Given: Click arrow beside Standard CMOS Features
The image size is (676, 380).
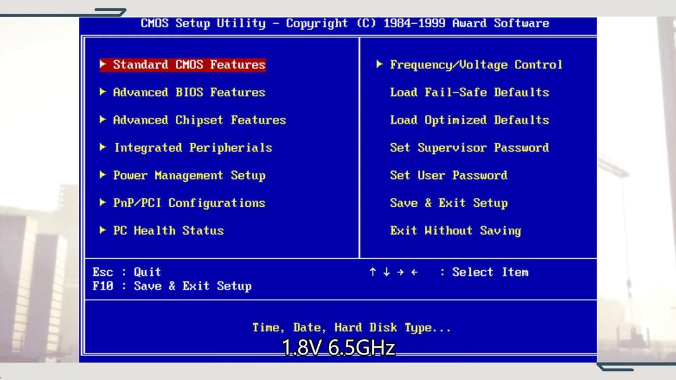Looking at the screenshot, I should [x=103, y=64].
